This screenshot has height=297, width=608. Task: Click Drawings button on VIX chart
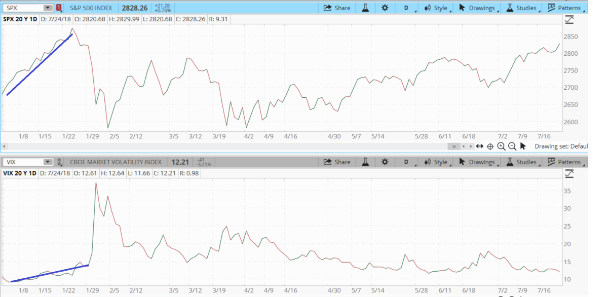(477, 162)
